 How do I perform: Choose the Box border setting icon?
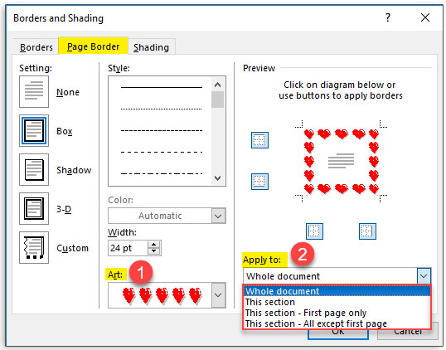(34, 130)
